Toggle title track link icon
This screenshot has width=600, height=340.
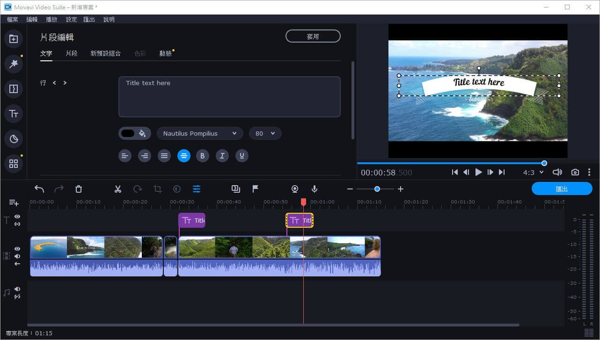click(17, 224)
